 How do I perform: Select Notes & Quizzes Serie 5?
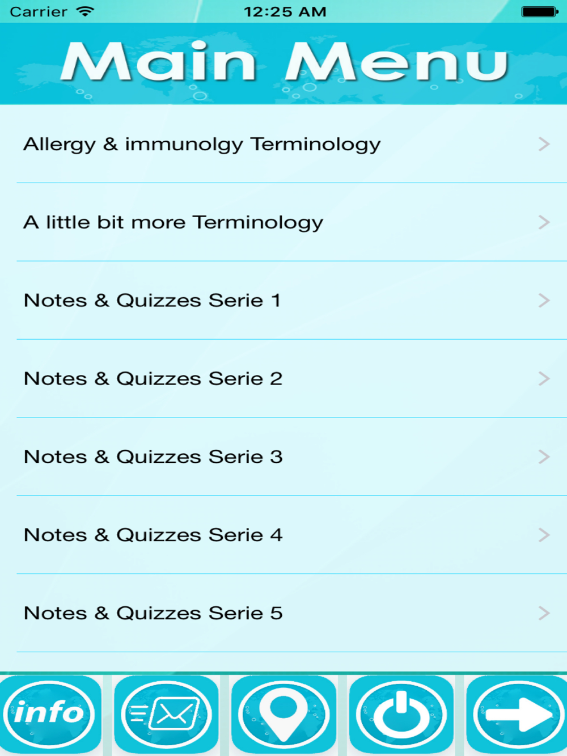(153, 614)
